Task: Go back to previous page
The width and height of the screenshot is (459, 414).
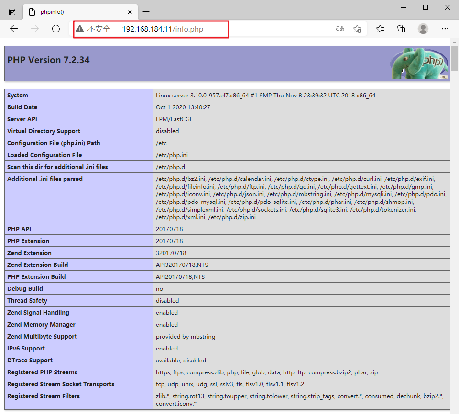Action: (14, 29)
